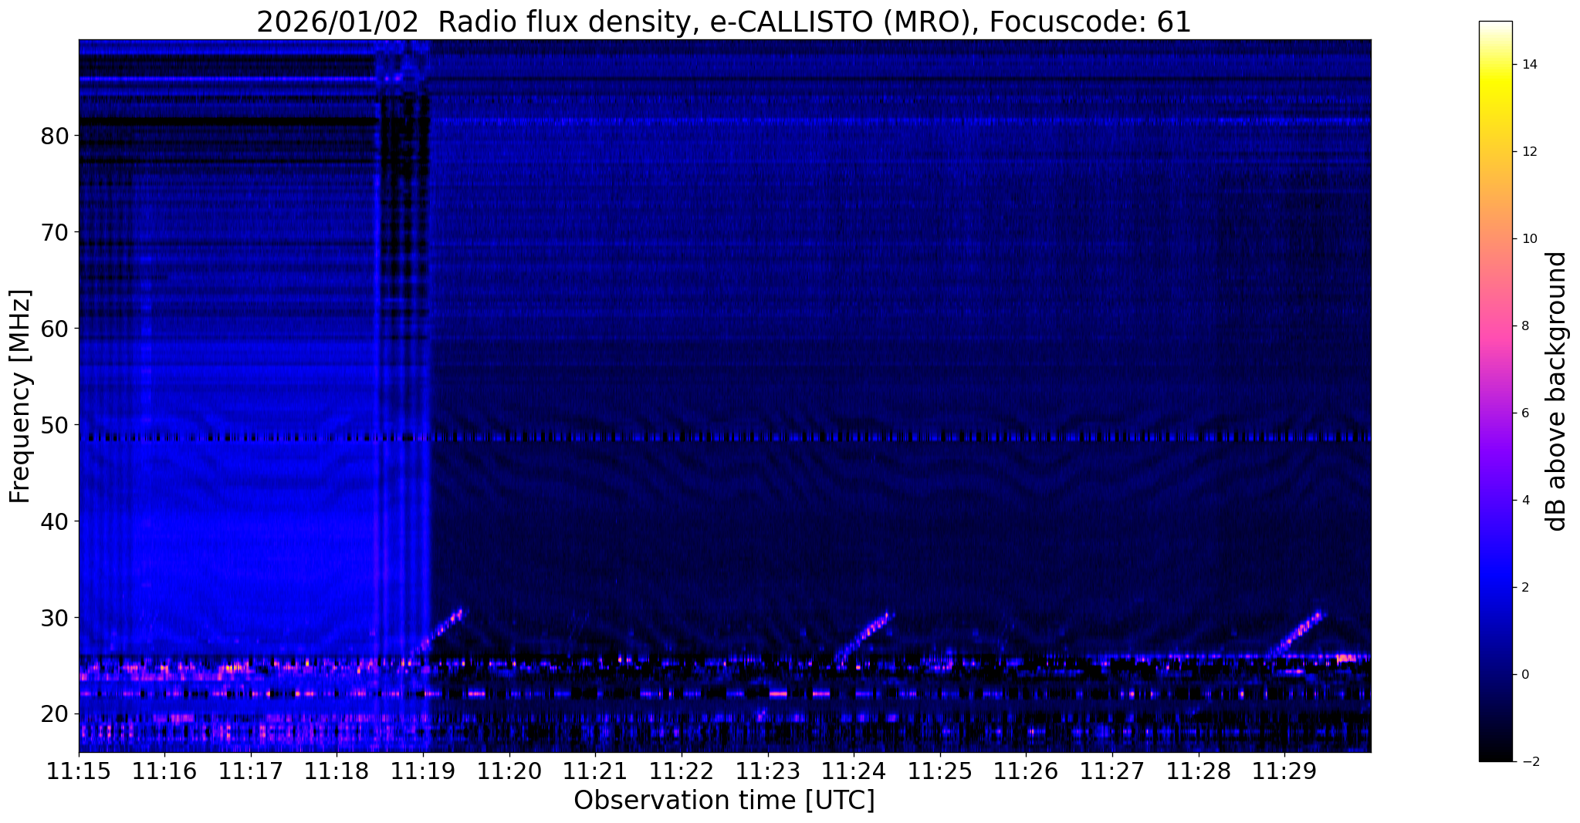Select the 11:22 time tick label
The height and width of the screenshot is (823, 1580).
click(682, 771)
